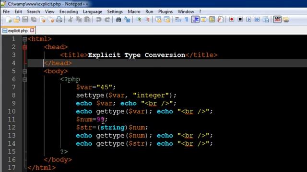
Task: Open the Encoding menu
Action: [69, 11]
